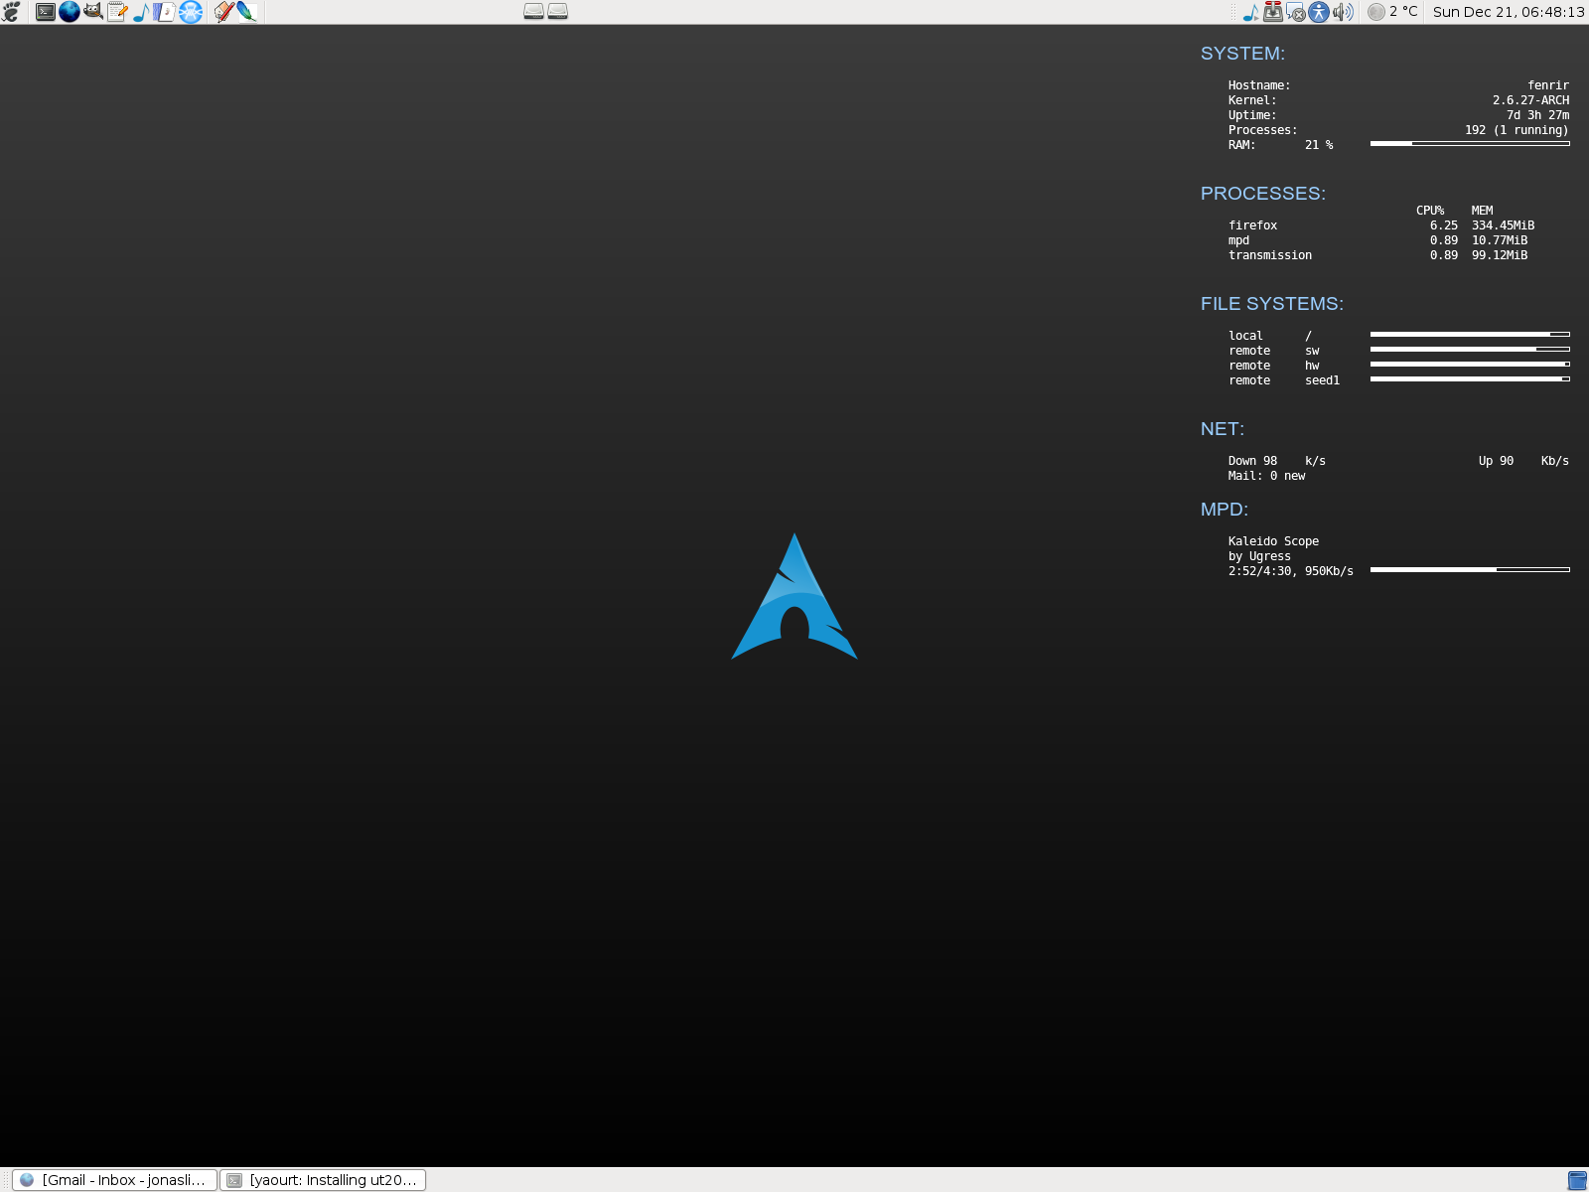
Task: Click the workspace switcher in bottom panel
Action: (1577, 1180)
